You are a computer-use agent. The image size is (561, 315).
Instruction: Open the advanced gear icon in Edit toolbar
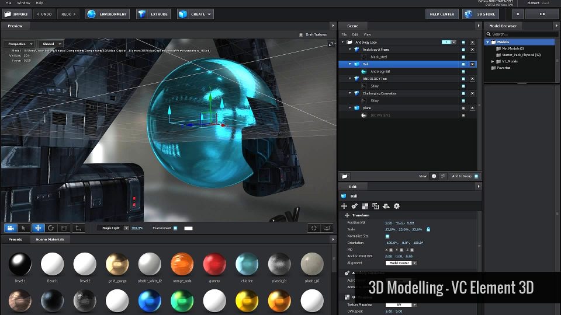(396, 206)
